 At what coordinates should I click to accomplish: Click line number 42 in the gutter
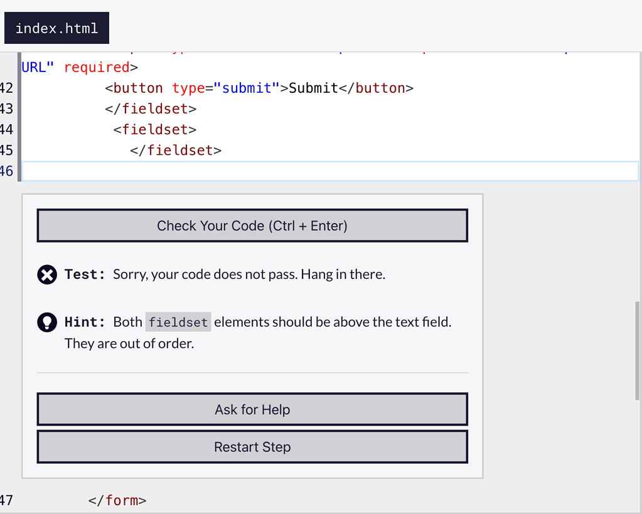point(7,88)
